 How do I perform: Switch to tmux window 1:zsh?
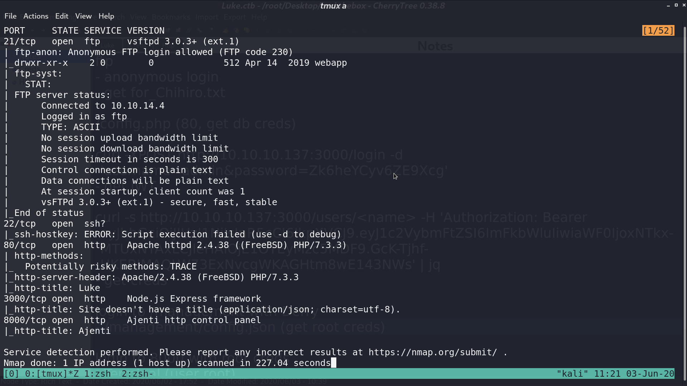tap(97, 374)
